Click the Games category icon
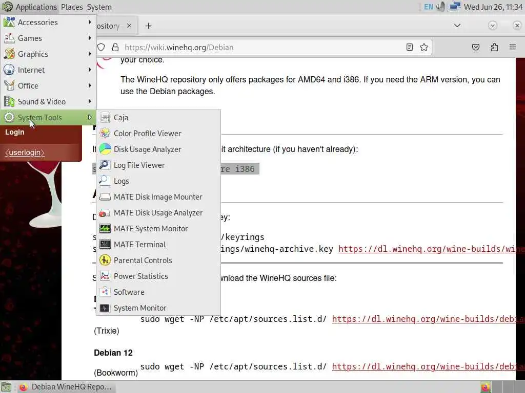Image resolution: width=525 pixels, height=393 pixels. (x=9, y=38)
